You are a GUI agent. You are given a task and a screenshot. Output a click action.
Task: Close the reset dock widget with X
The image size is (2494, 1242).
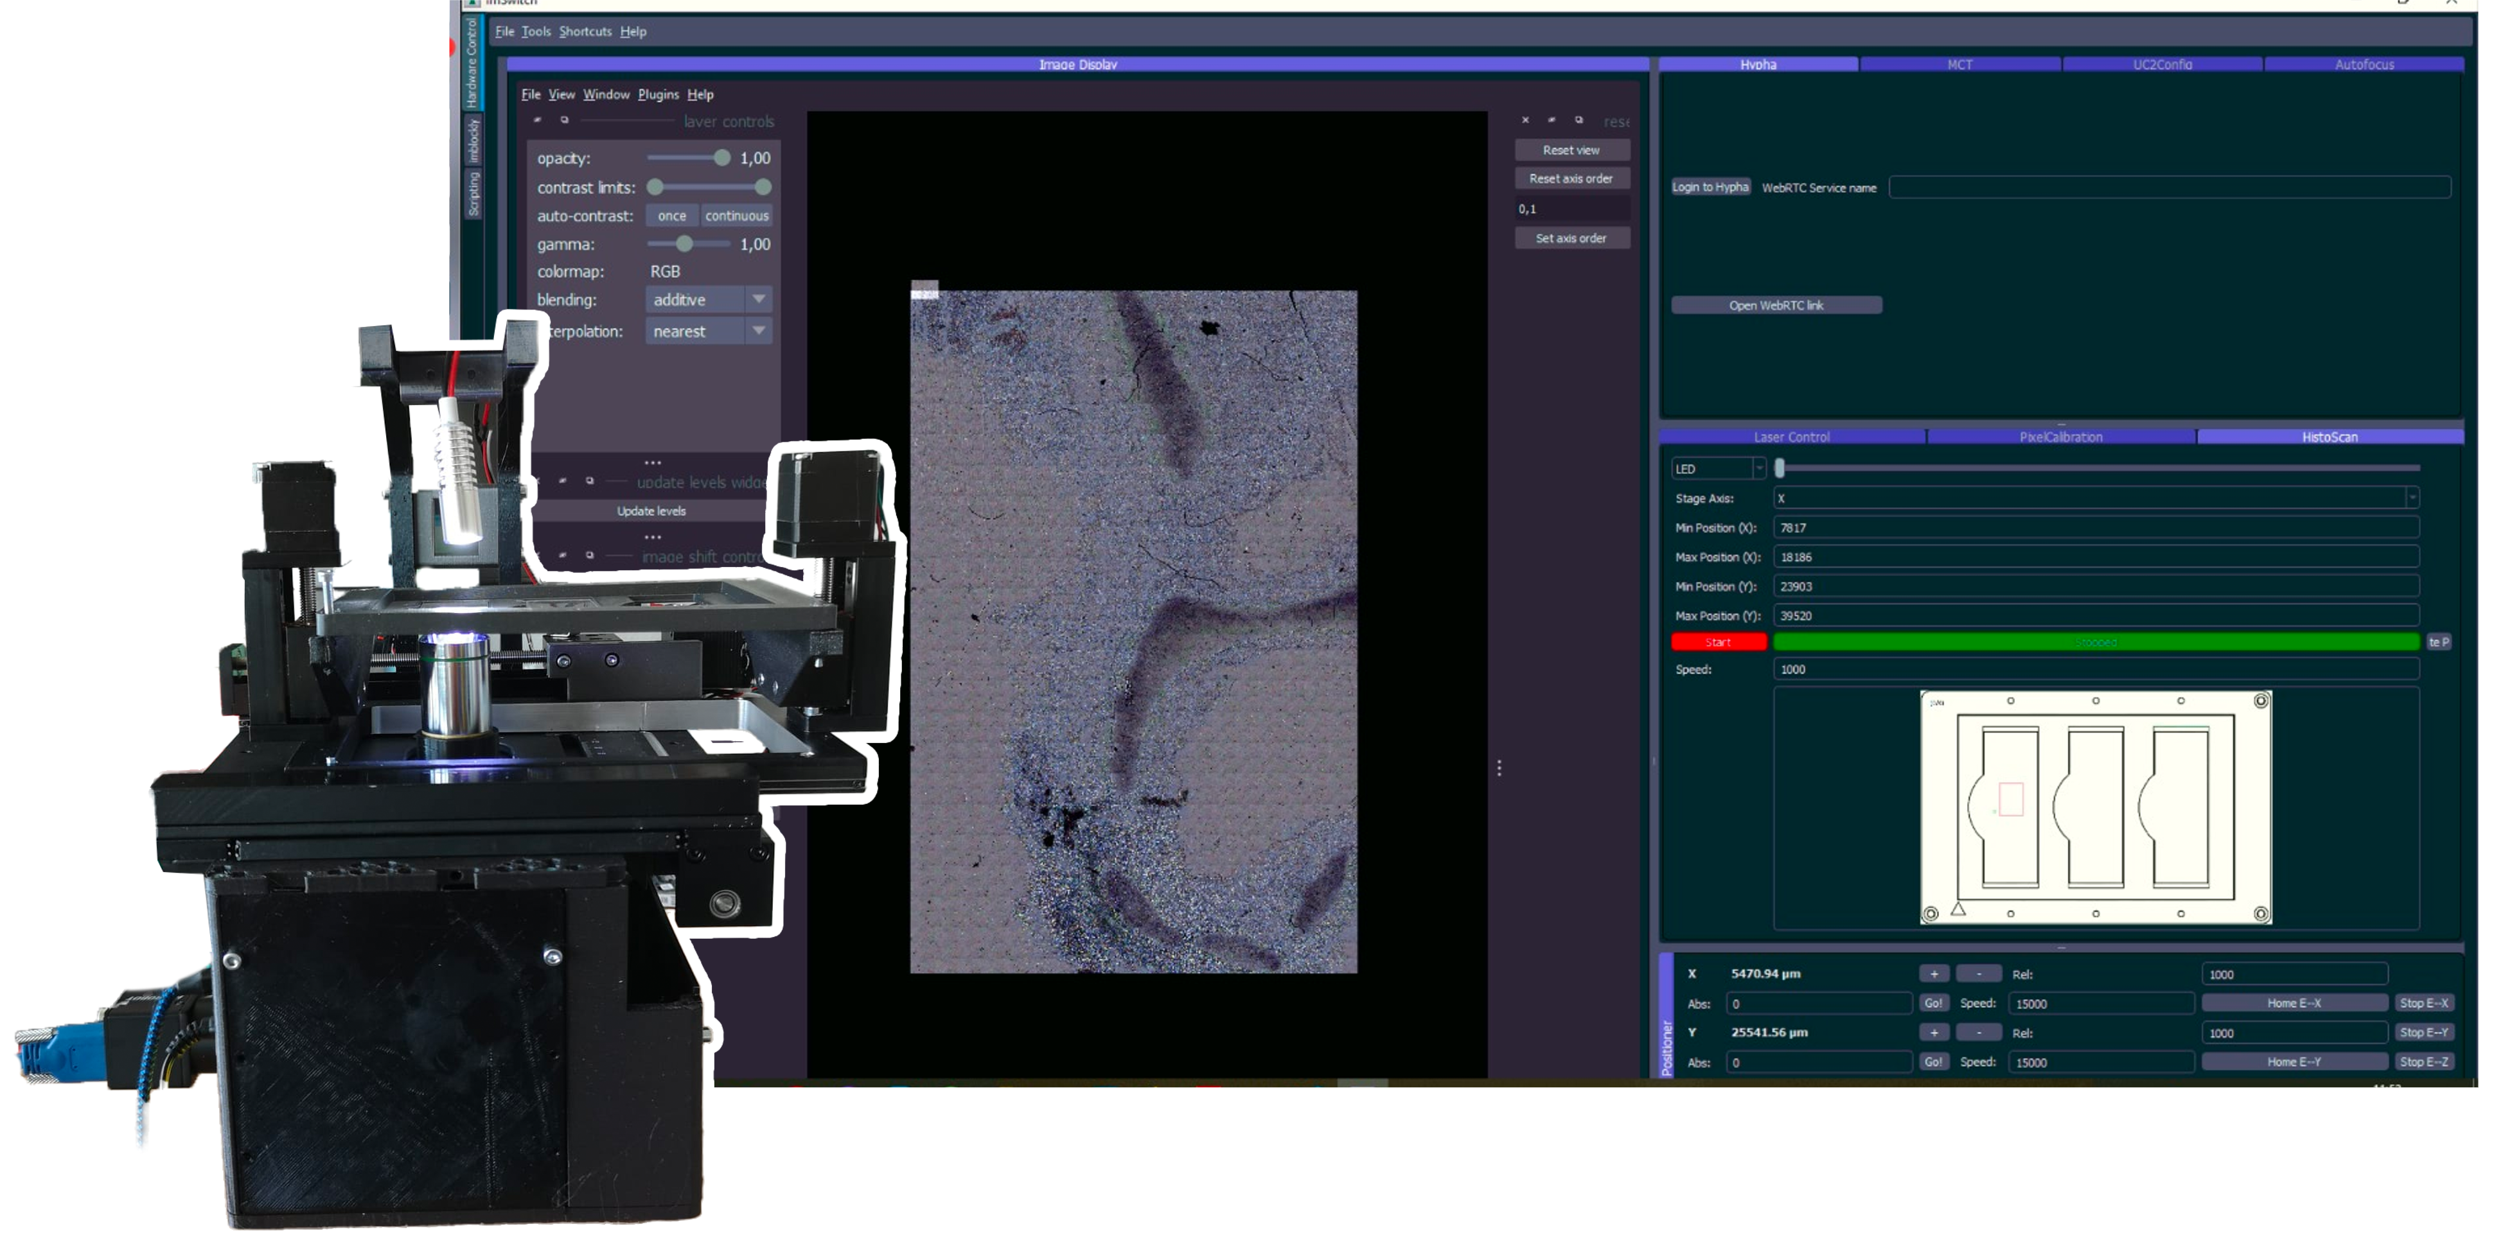(1525, 120)
